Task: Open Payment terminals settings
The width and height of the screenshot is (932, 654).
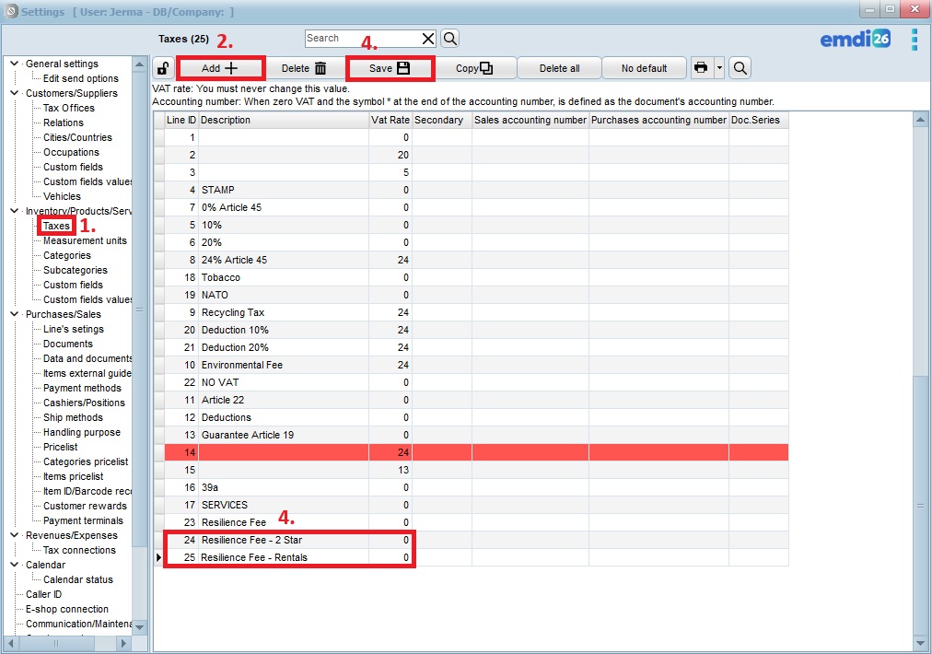Action: [83, 520]
